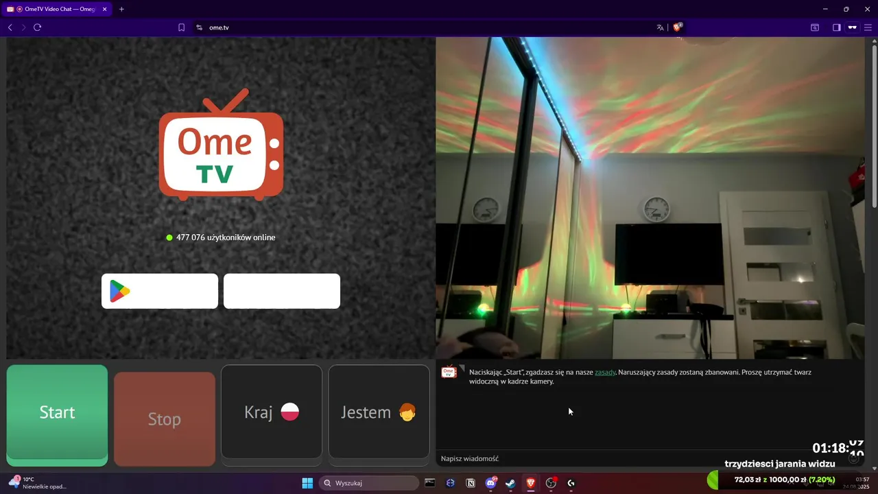Close the OmeTV Video Chat tab
The width and height of the screenshot is (878, 494).
click(104, 9)
